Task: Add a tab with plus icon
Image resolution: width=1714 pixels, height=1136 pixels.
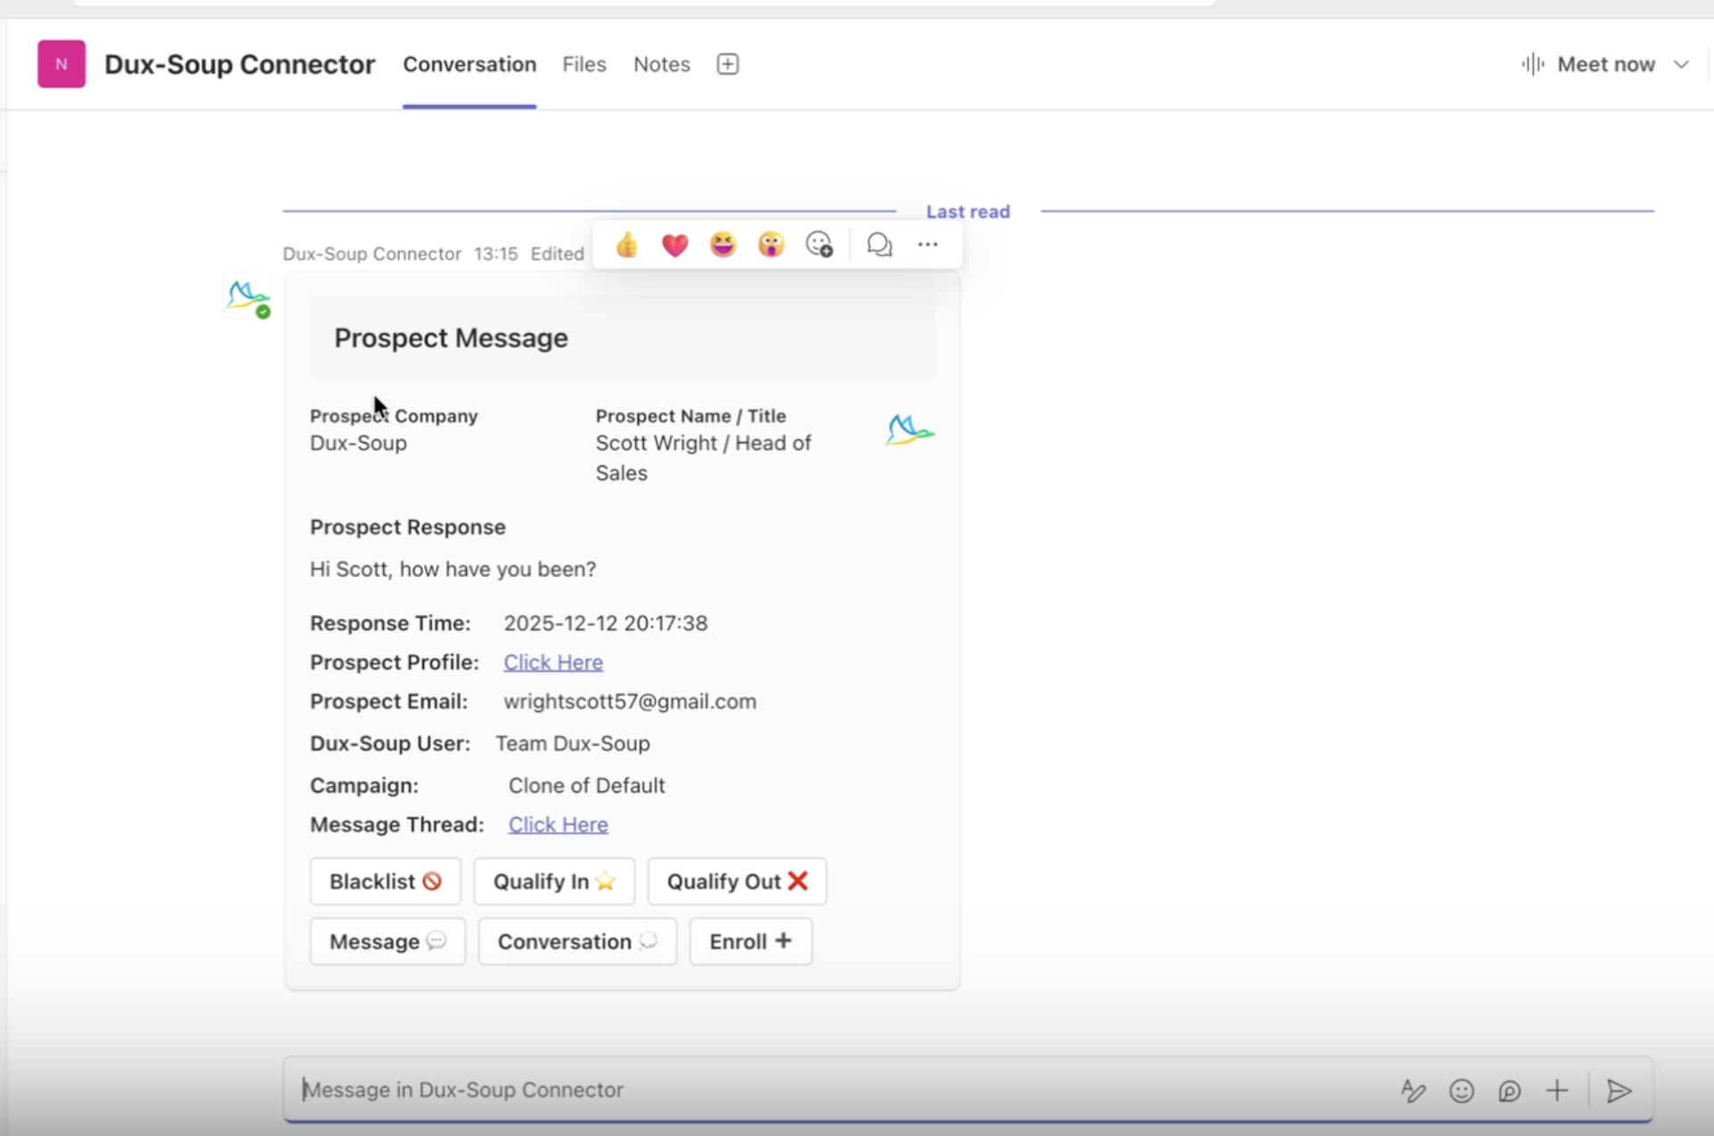Action: pyautogui.click(x=728, y=64)
